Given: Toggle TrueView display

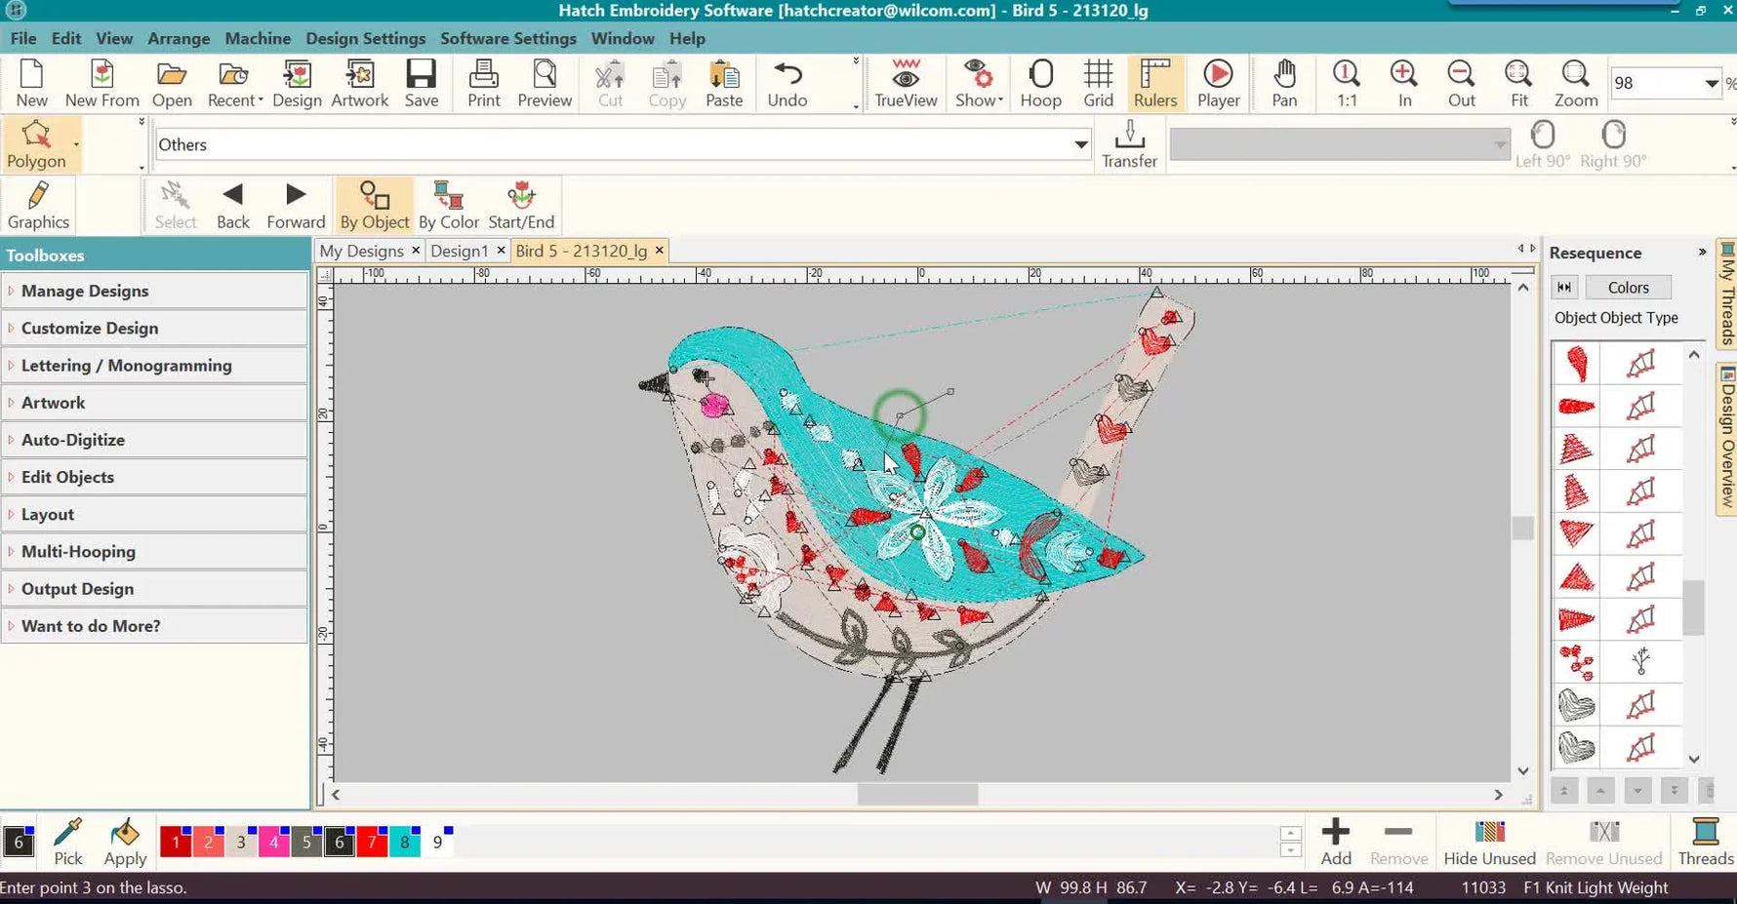Looking at the screenshot, I should coord(906,83).
